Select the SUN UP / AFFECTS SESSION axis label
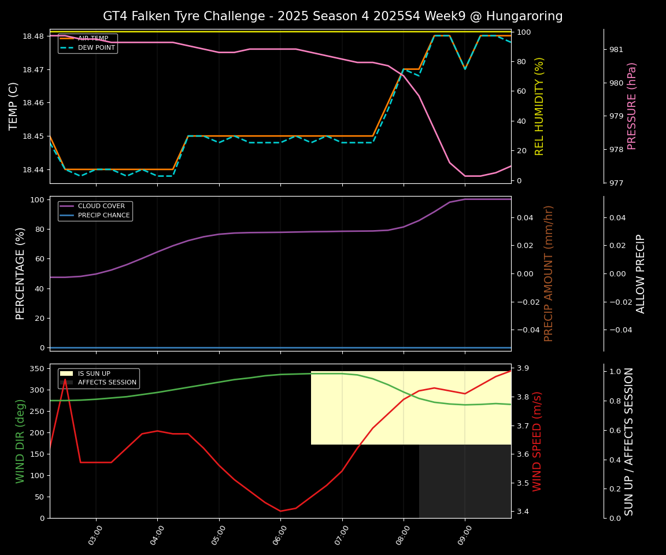The height and width of the screenshot is (555, 666). pyautogui.click(x=629, y=441)
